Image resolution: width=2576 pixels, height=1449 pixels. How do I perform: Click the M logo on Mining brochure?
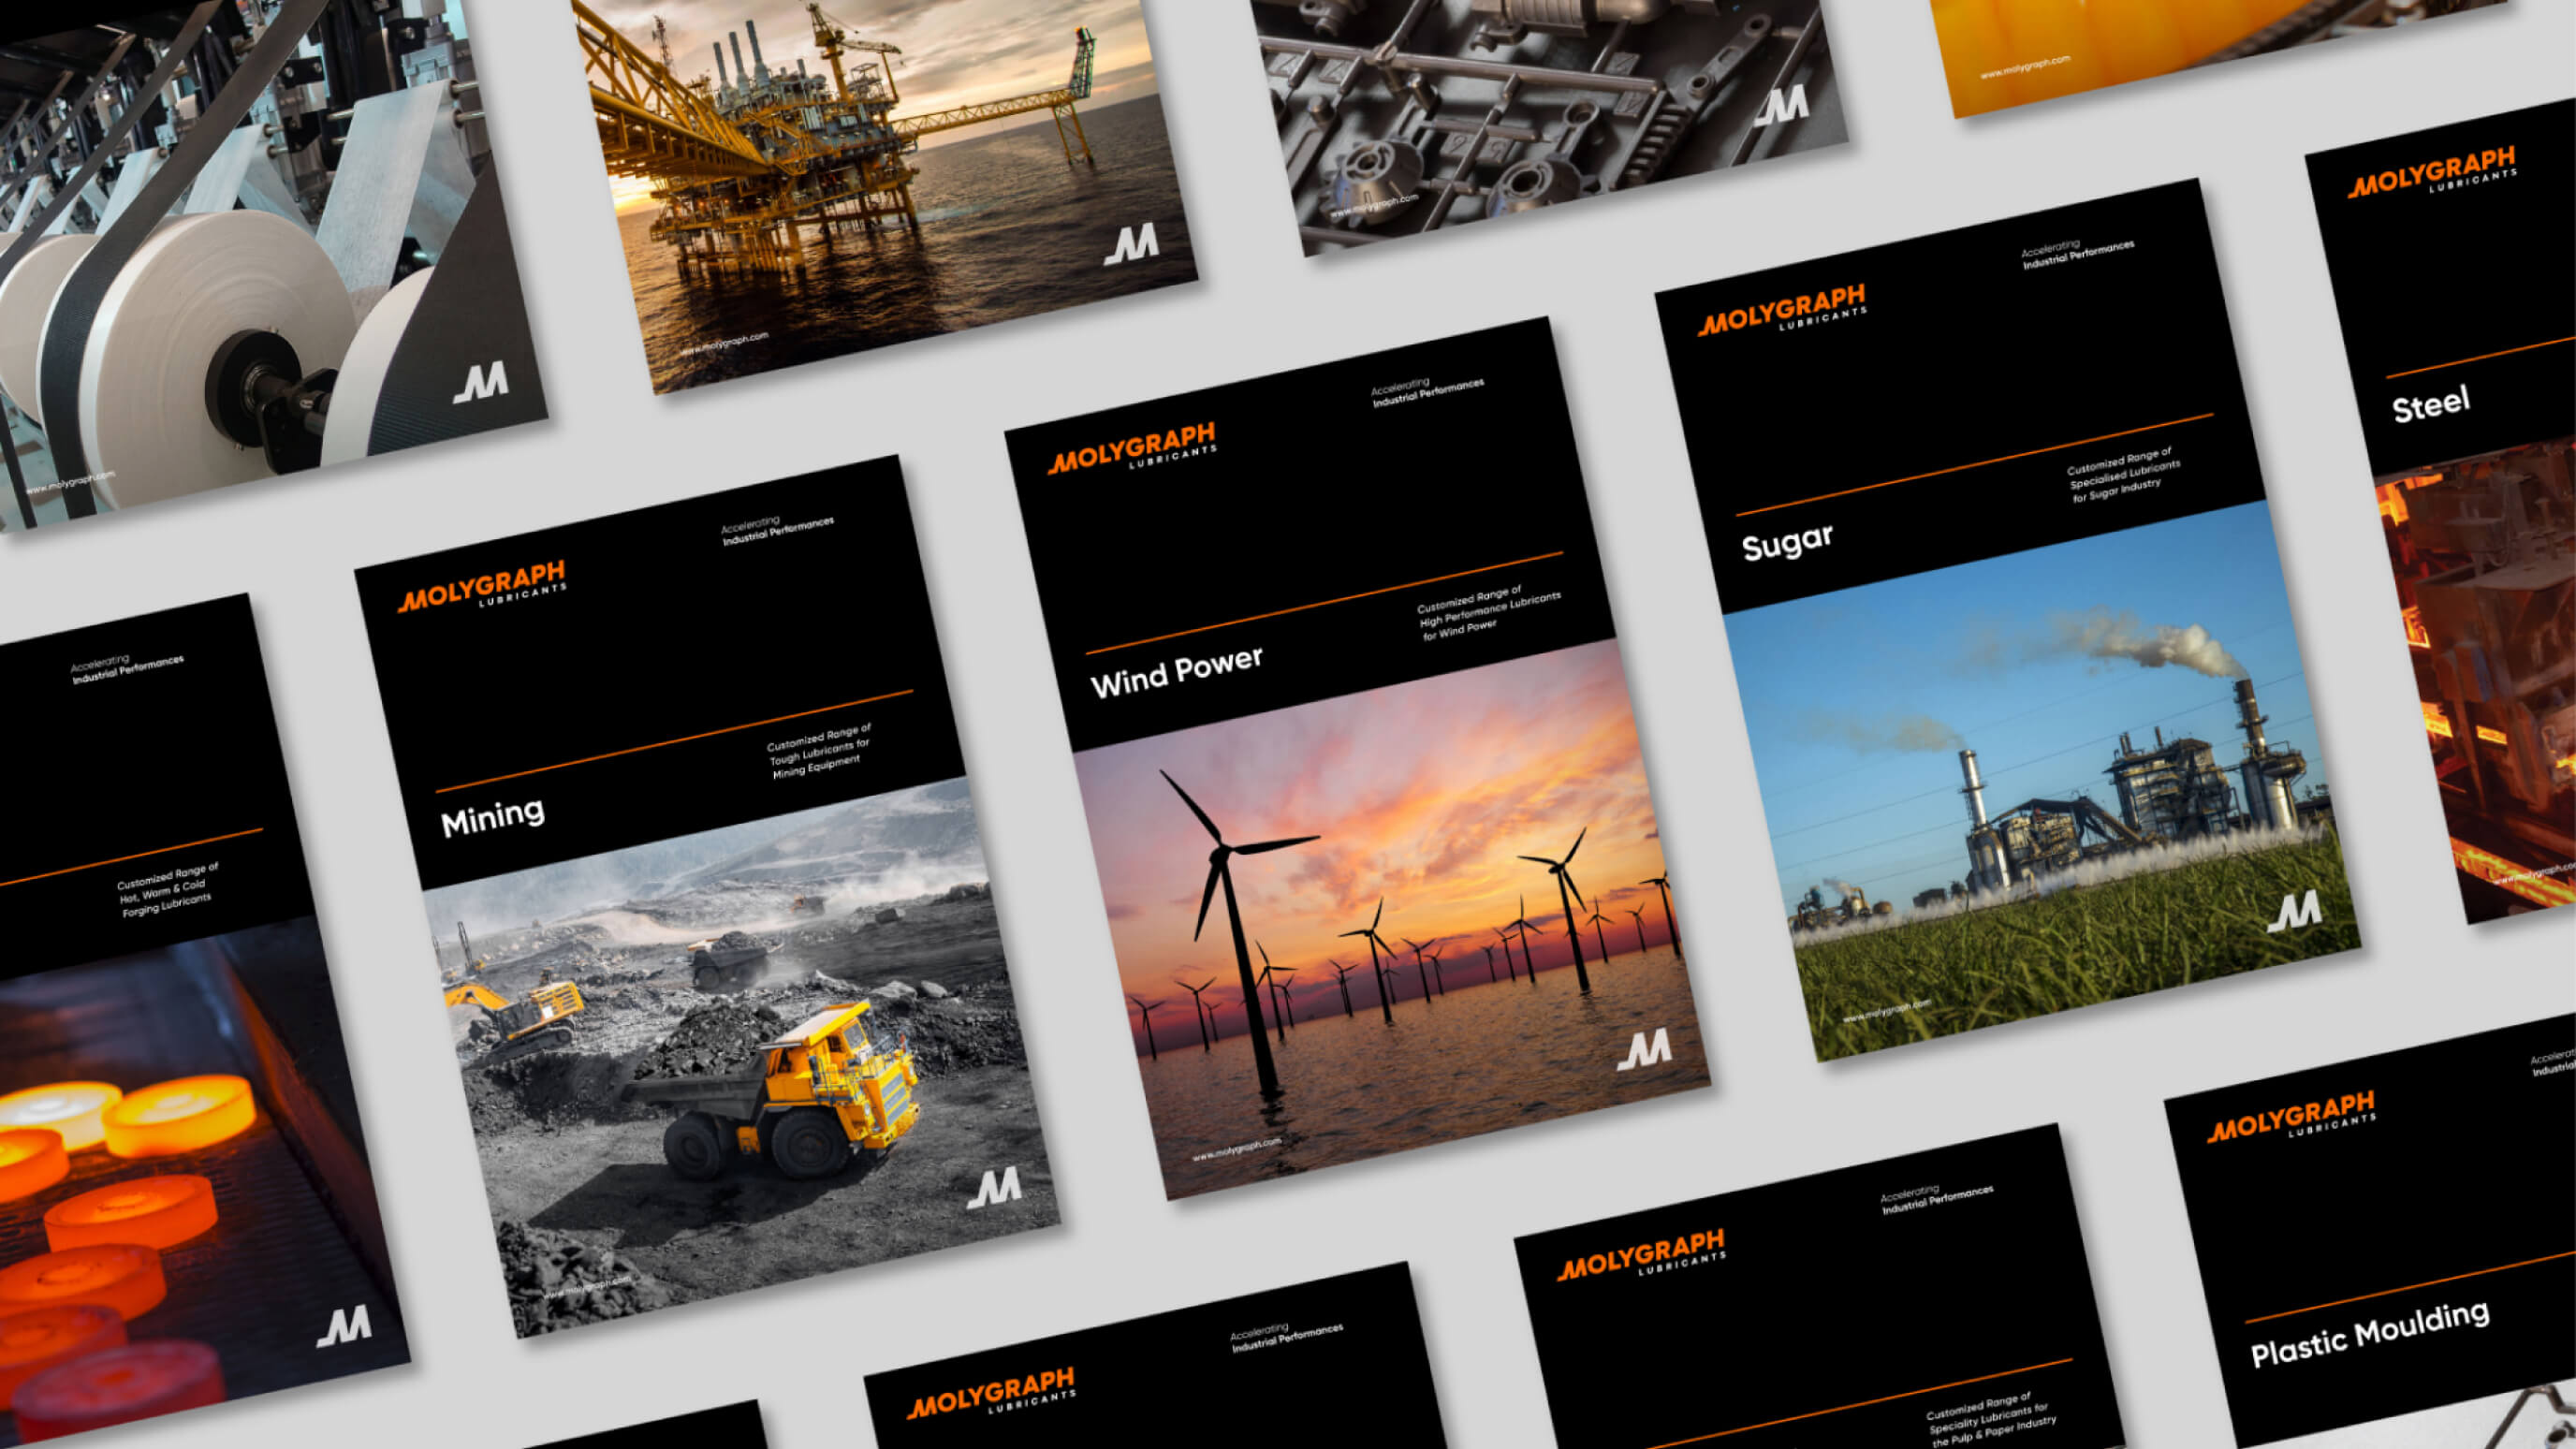[995, 1188]
